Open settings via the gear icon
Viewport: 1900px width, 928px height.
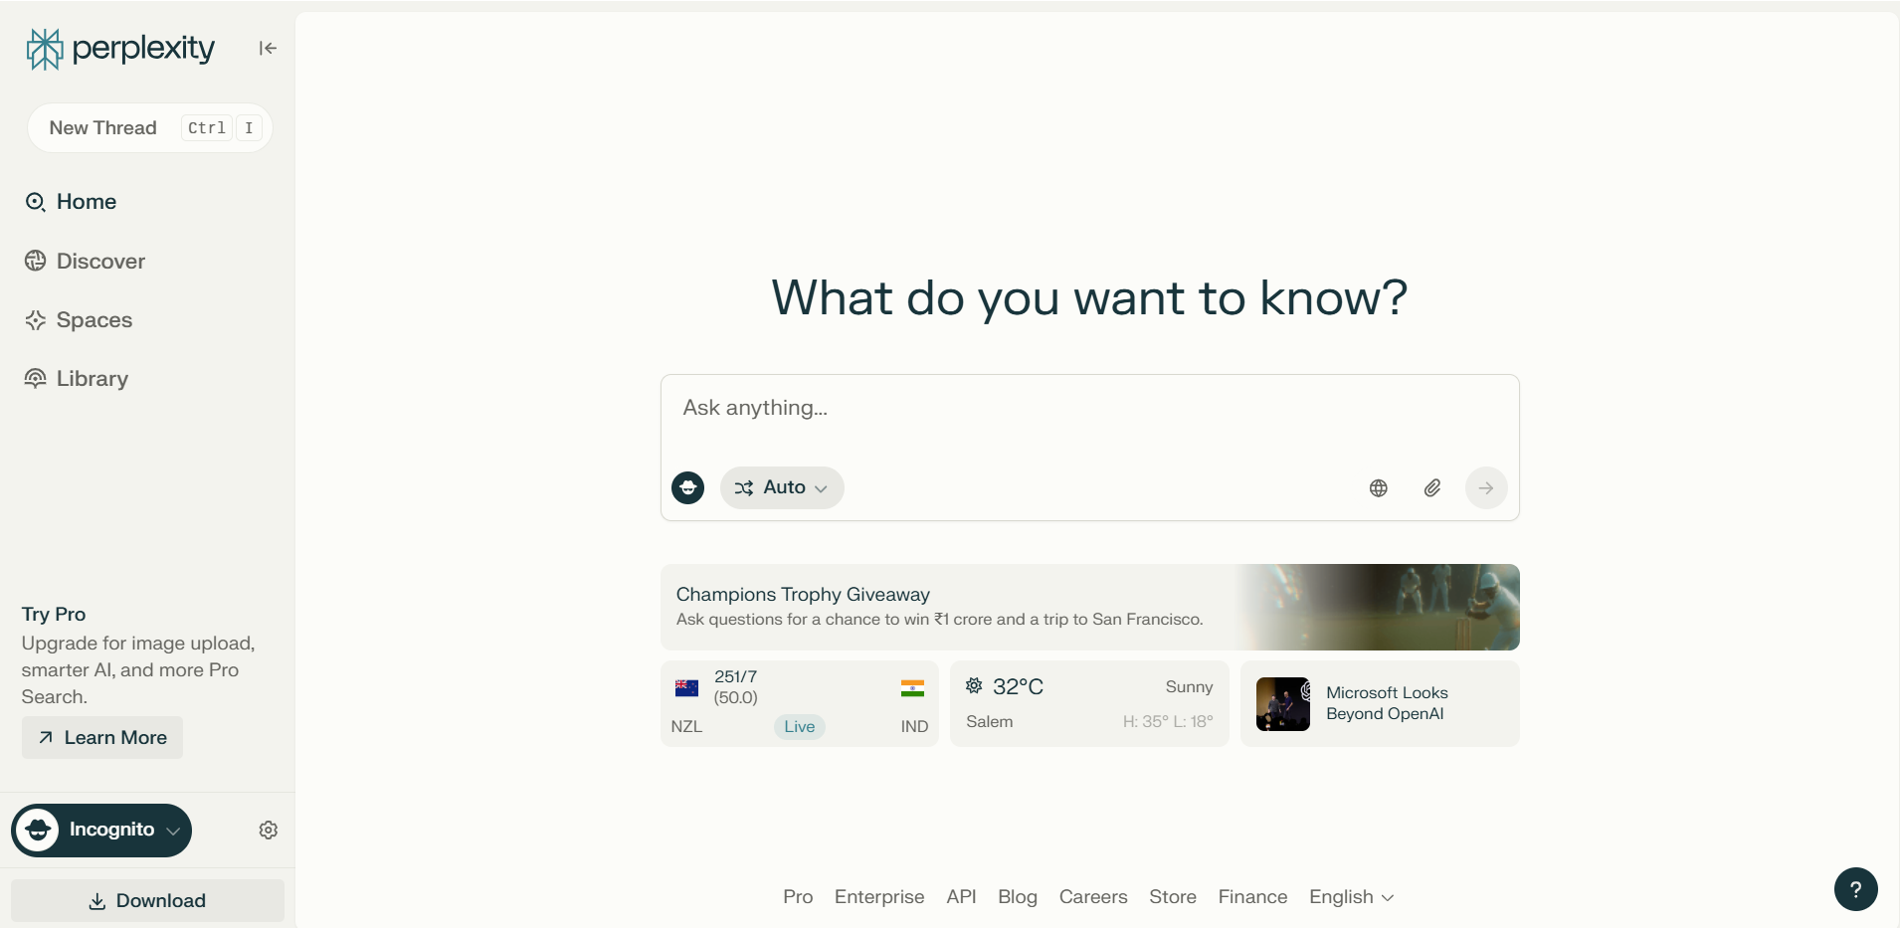pos(269,831)
